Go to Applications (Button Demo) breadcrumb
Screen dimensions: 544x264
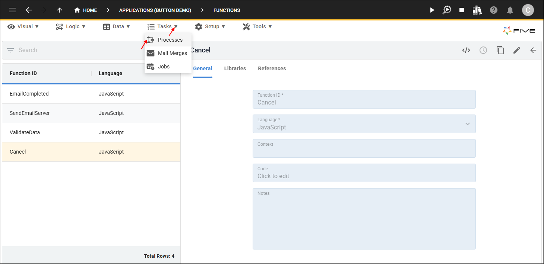[155, 10]
